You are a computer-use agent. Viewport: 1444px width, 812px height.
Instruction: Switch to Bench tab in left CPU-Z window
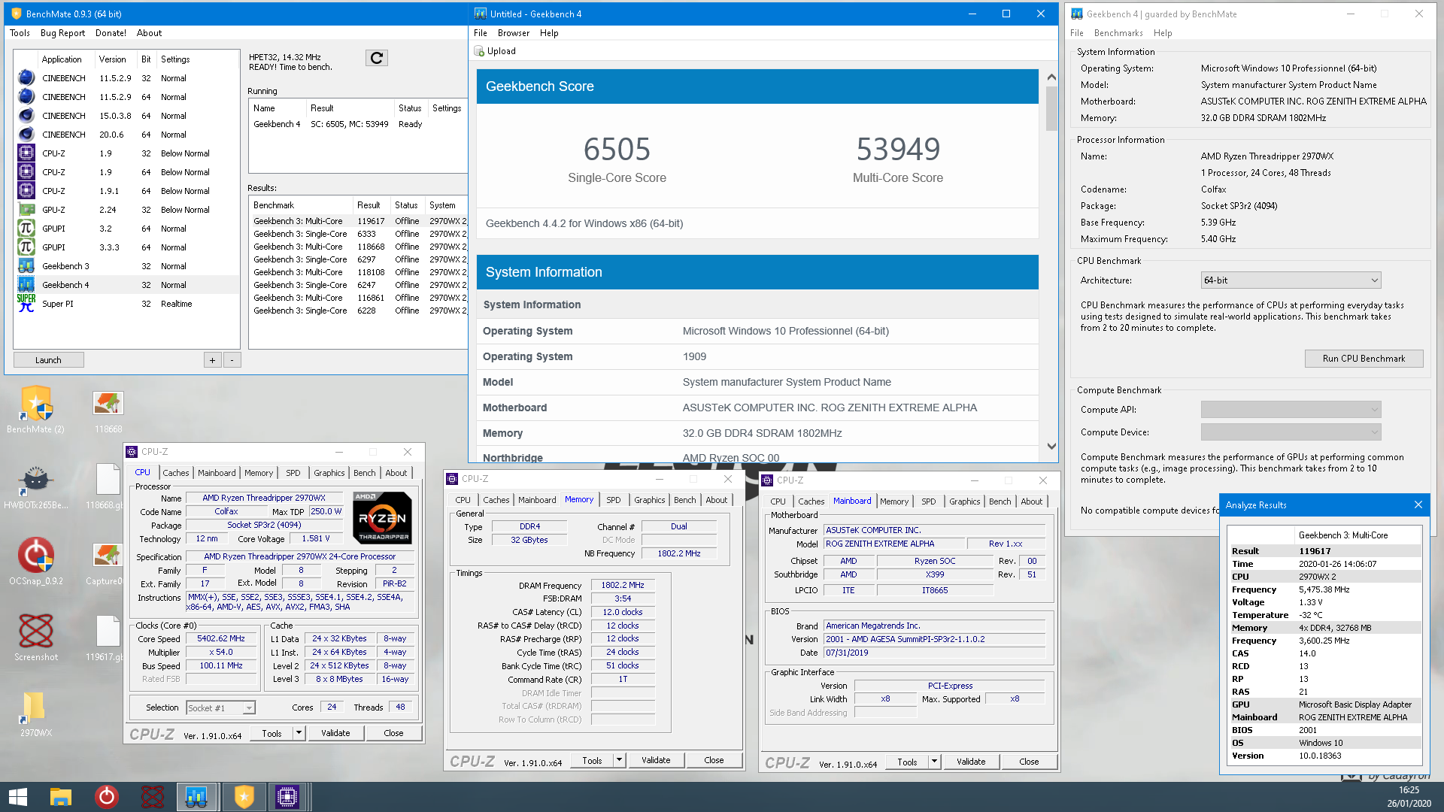365,473
